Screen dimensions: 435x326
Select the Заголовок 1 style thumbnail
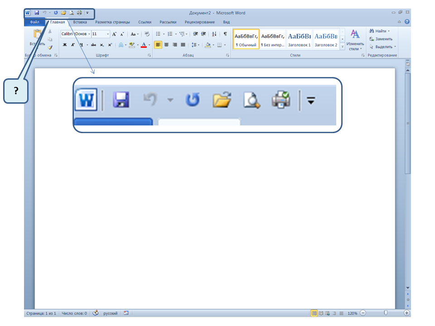point(299,39)
